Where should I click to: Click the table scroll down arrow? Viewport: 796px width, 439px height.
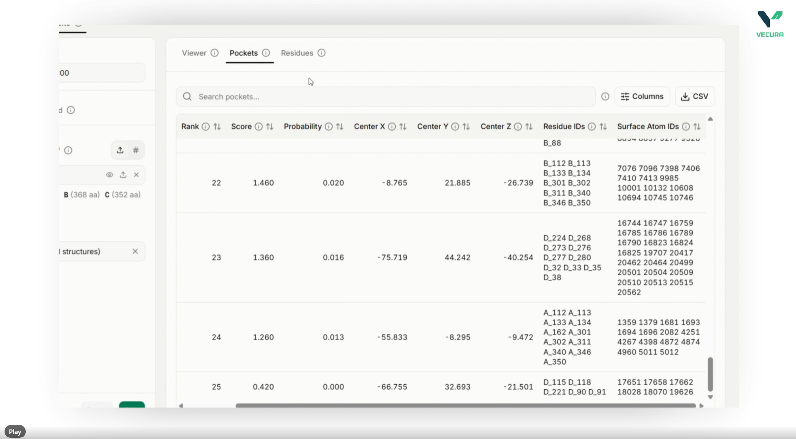710,397
